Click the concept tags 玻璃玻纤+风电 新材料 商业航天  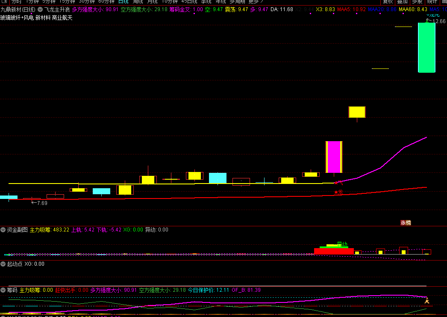pos(36,18)
